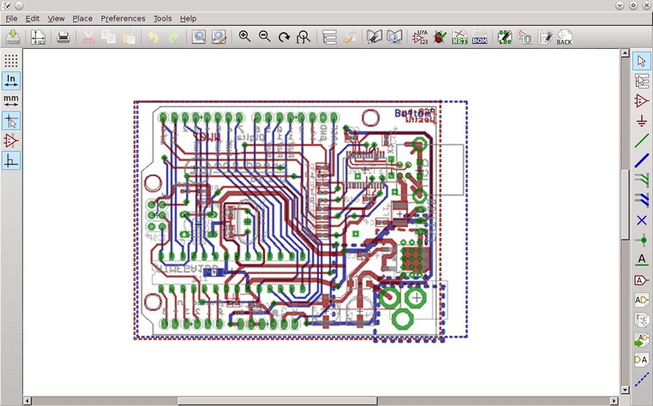The width and height of the screenshot is (653, 406).
Task: Run the electrical rules check ladybug
Action: coord(440,37)
